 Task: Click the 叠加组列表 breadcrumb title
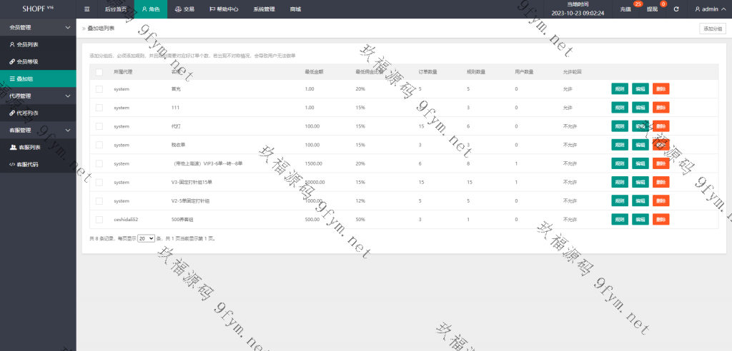101,29
